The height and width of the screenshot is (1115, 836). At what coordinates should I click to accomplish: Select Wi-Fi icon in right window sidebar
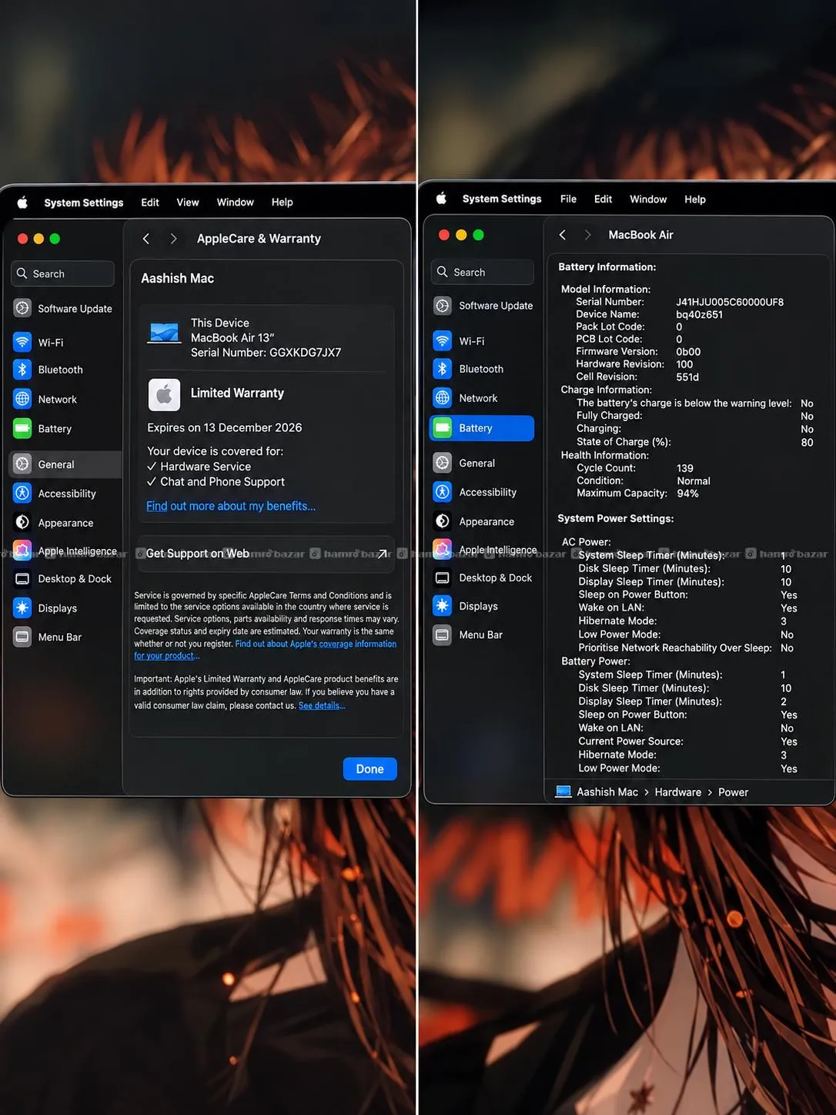point(443,340)
